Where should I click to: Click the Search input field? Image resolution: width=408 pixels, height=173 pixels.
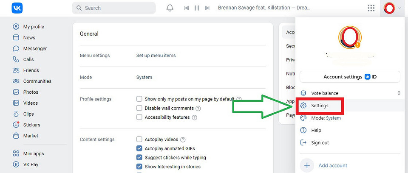[114, 8]
